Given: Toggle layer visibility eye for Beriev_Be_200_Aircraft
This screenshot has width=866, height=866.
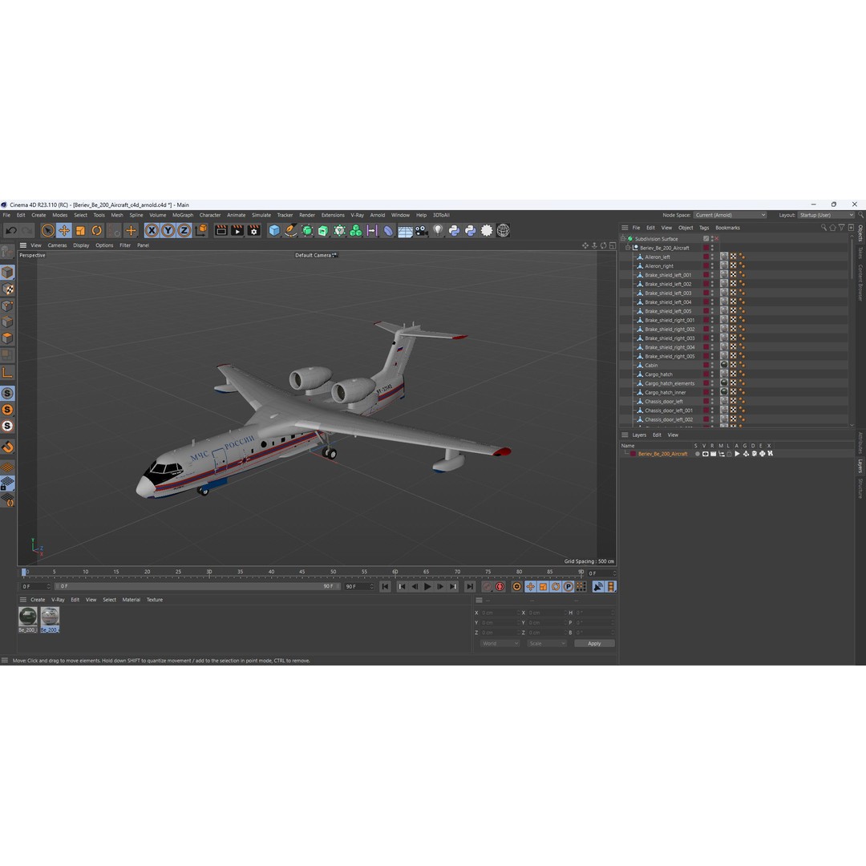Looking at the screenshot, I should [x=706, y=453].
